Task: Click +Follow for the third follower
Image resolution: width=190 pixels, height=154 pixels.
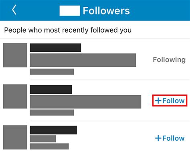Action: (170, 138)
